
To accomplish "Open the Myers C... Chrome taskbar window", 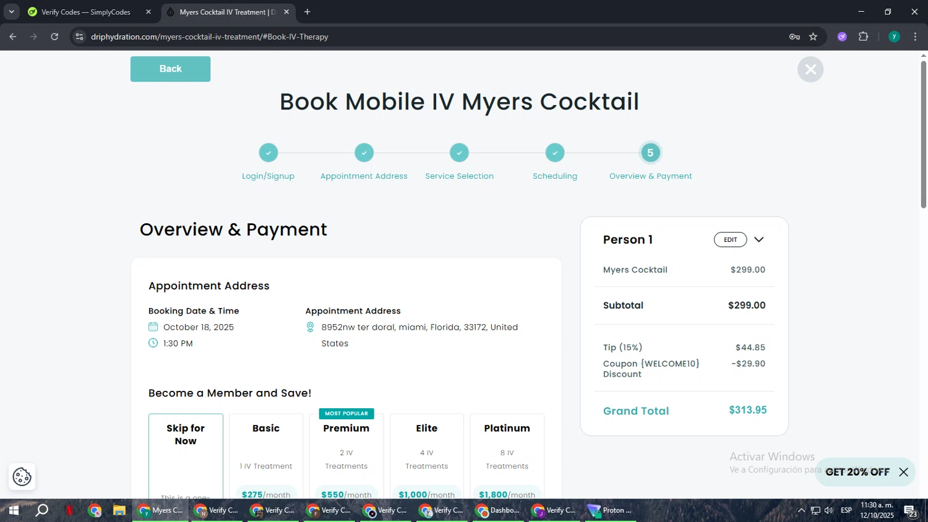I will (160, 510).
